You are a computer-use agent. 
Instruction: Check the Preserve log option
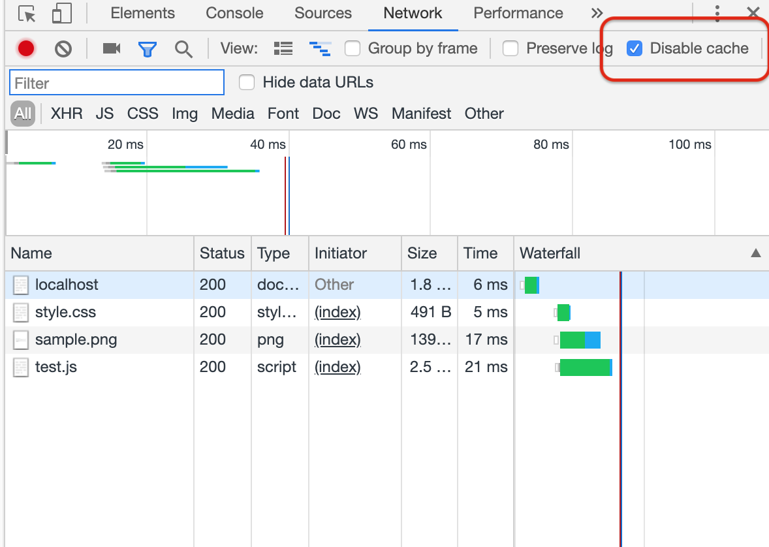pos(510,48)
